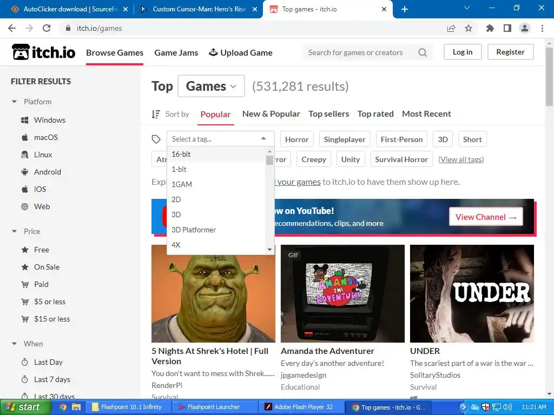This screenshot has height=415, width=554.
Task: Open Chrome tab search chevron
Action: (x=467, y=8)
